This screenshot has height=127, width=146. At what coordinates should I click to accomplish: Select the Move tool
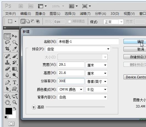15,36
